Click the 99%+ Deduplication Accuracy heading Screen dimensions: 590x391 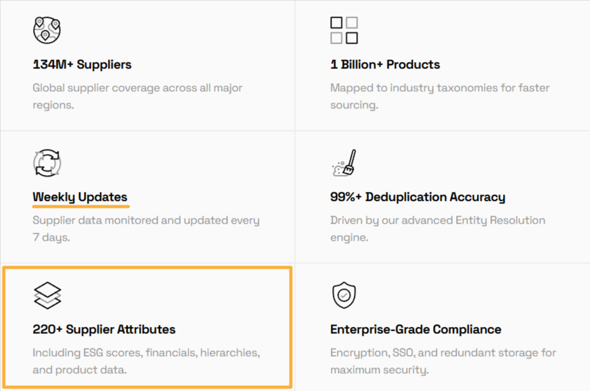coord(418,197)
